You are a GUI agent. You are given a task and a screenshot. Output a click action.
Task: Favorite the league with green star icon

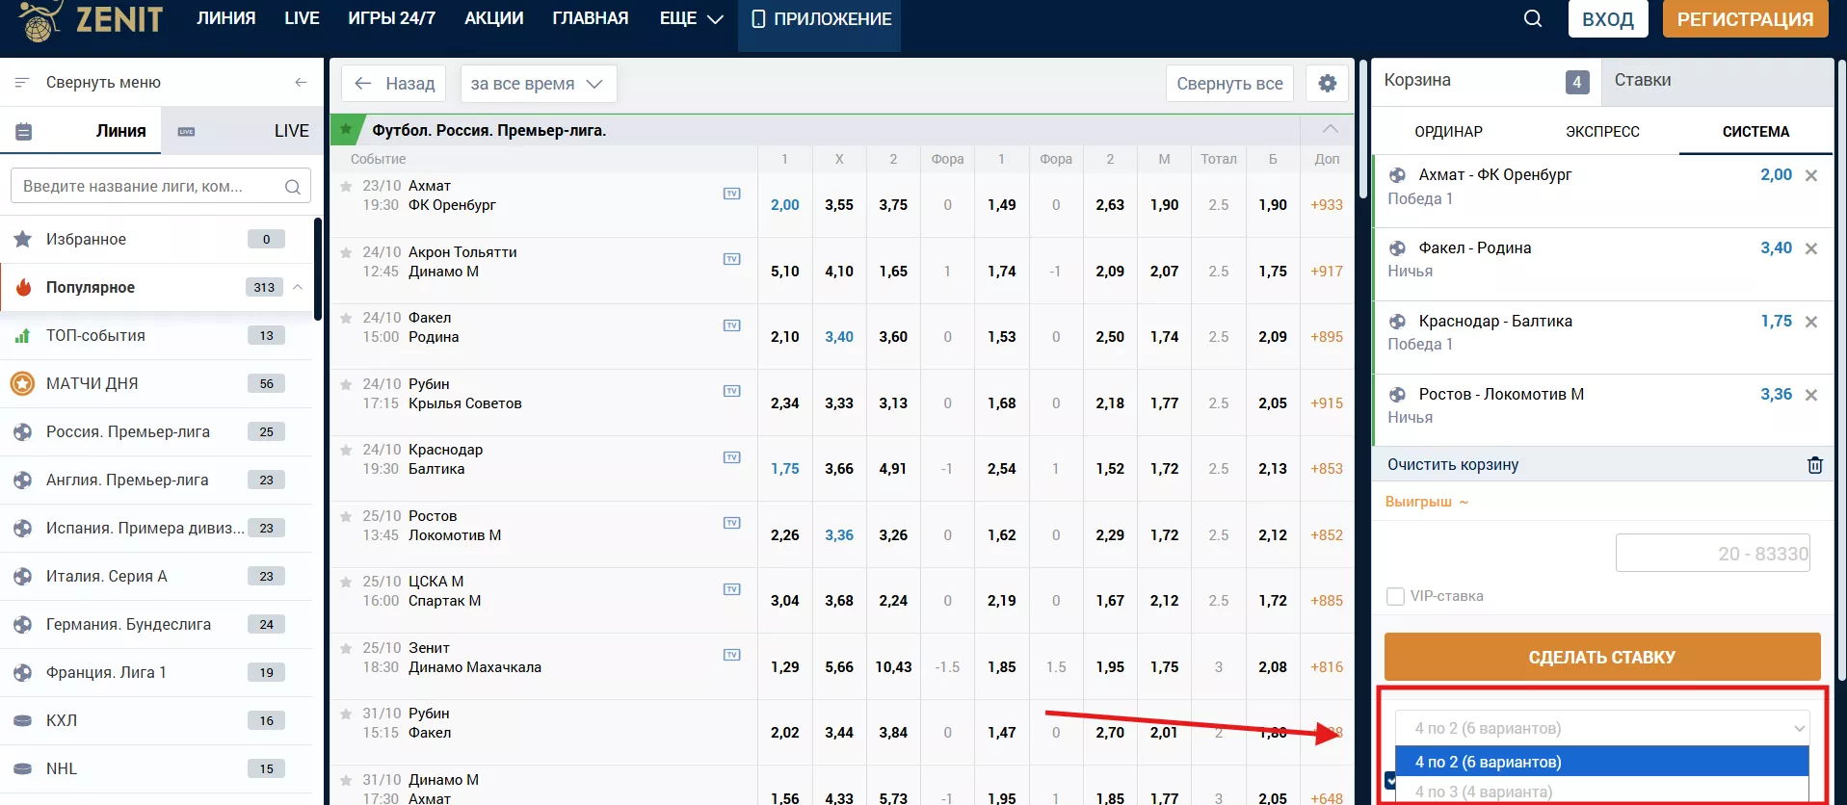point(346,129)
